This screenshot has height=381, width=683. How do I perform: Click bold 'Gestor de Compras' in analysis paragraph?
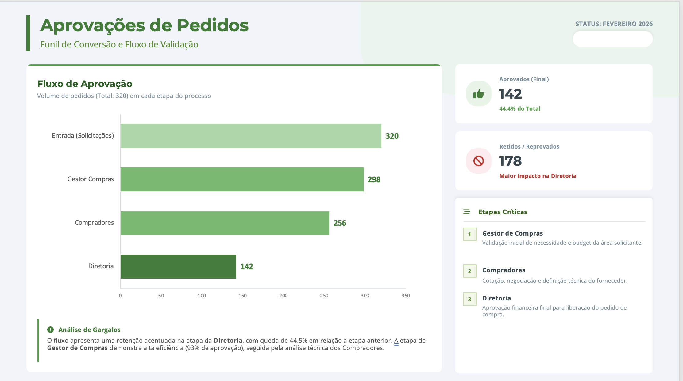77,348
